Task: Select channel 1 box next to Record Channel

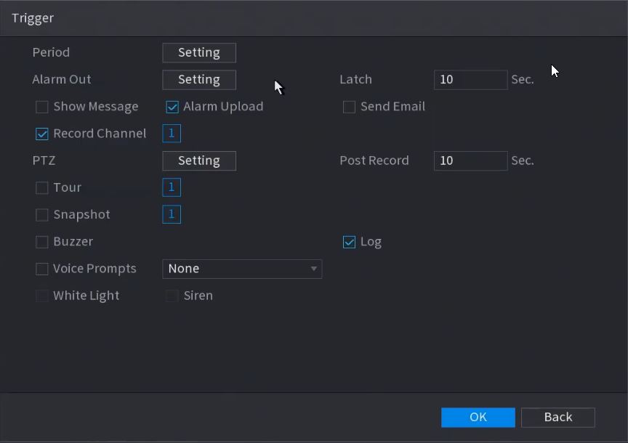Action: pyautogui.click(x=172, y=134)
